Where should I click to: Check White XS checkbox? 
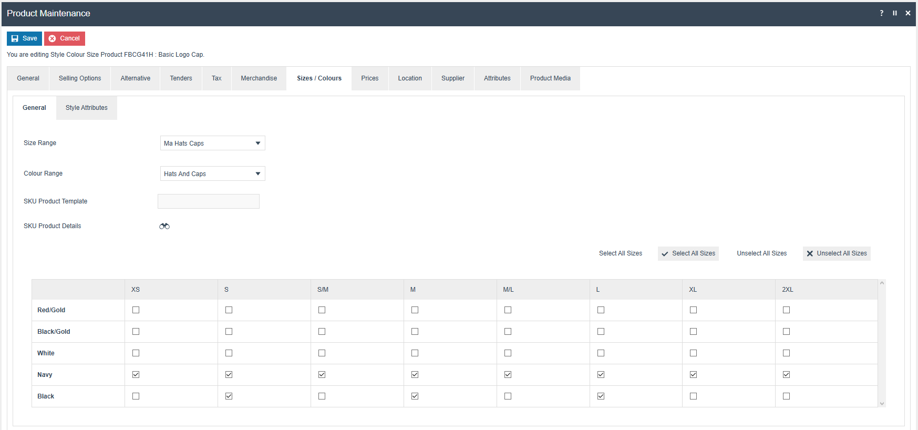136,353
